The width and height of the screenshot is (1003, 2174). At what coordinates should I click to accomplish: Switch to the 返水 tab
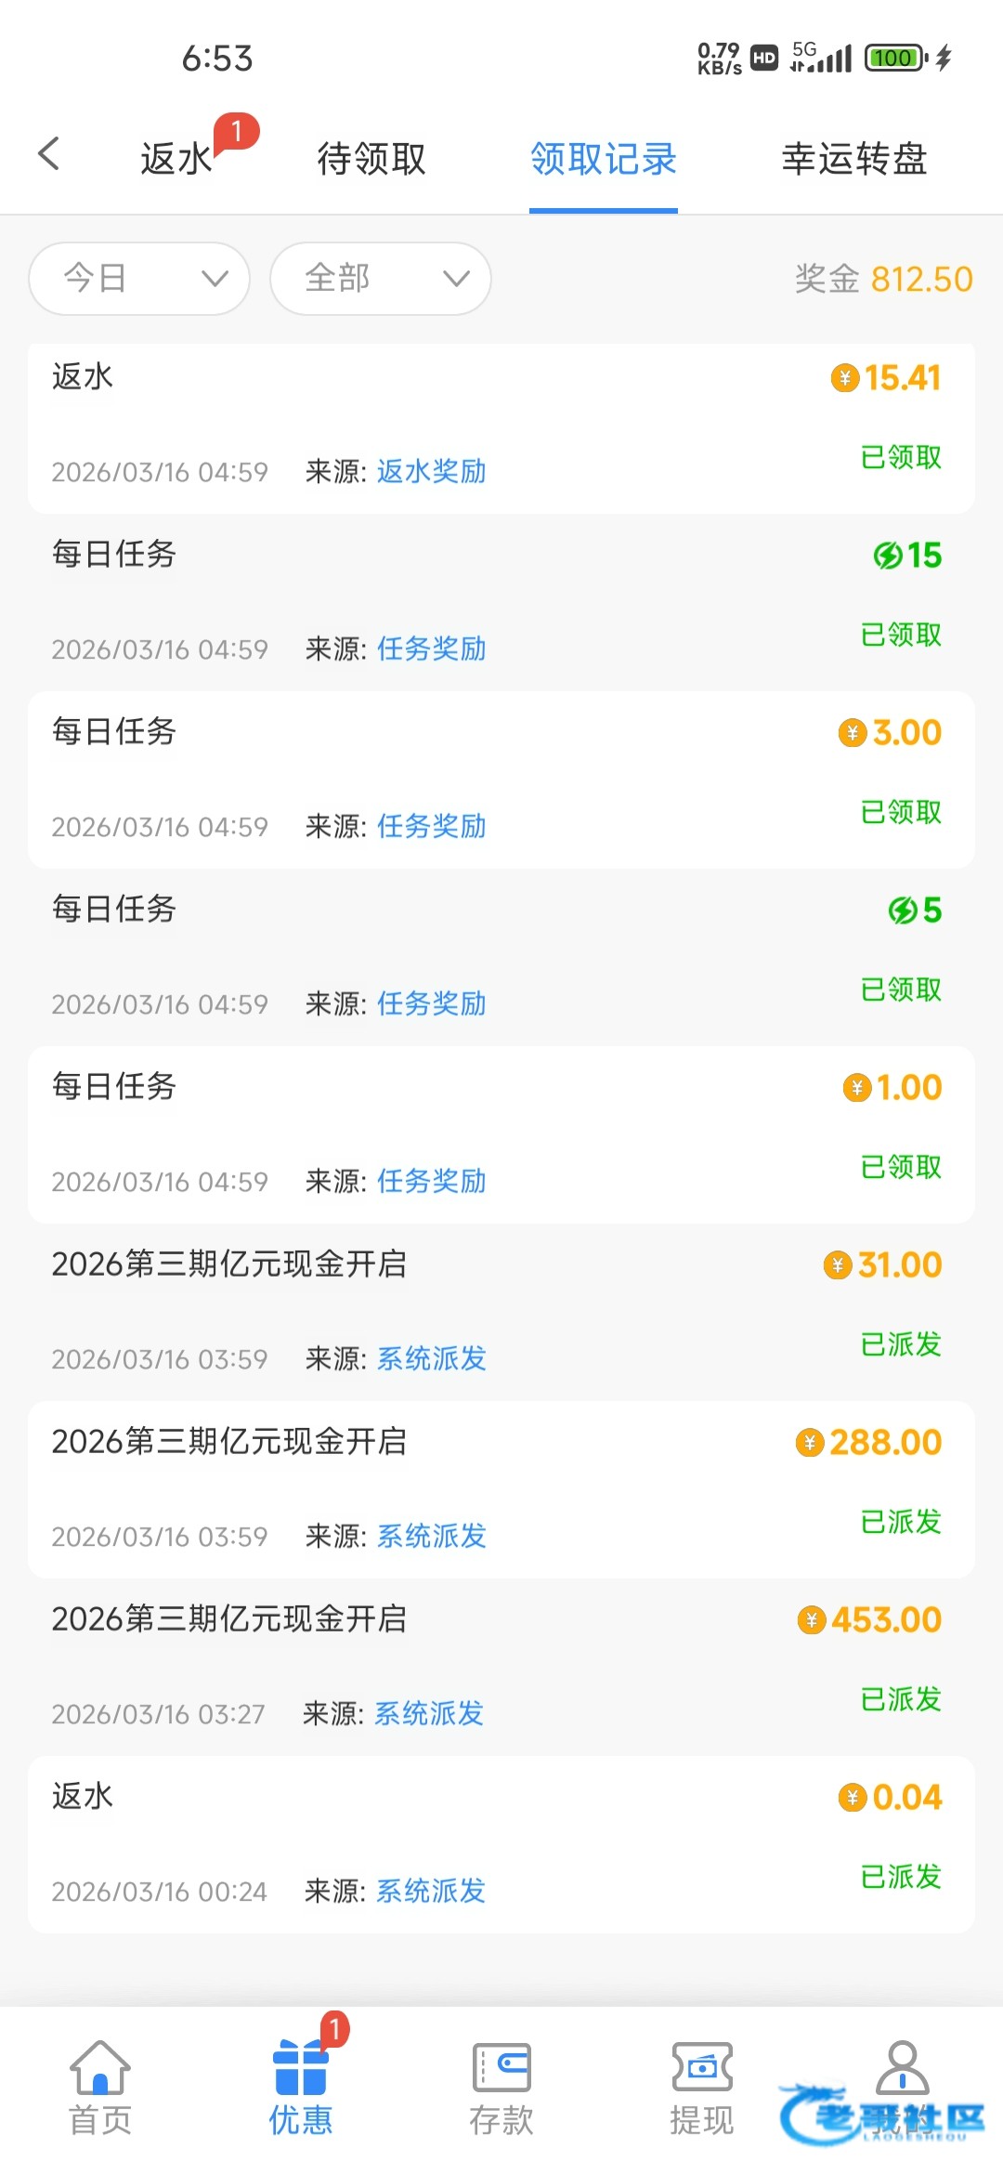point(176,159)
